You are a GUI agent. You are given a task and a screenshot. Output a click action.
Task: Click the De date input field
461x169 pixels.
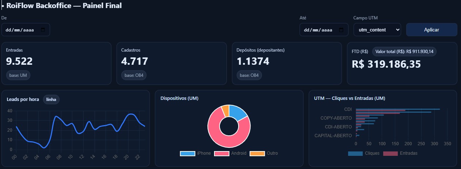click(x=22, y=30)
